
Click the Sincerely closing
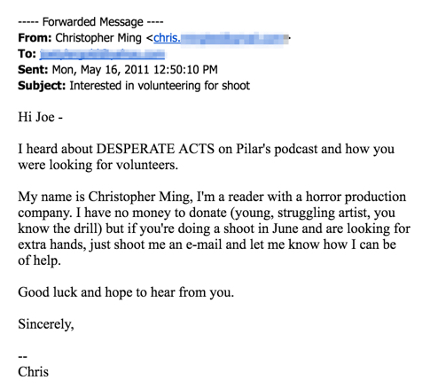click(46, 324)
